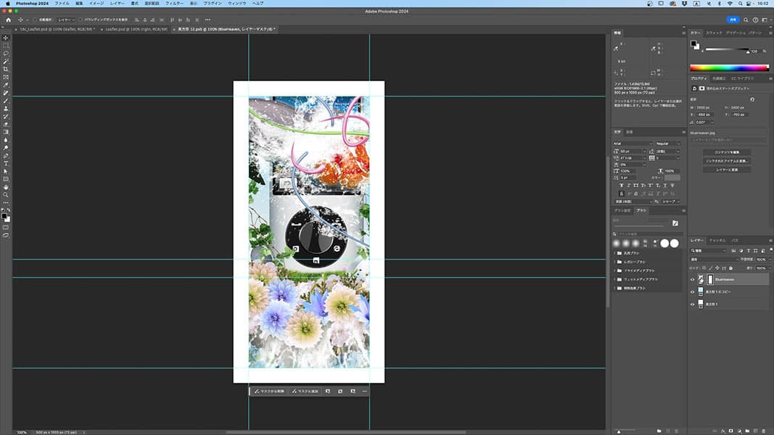The width and height of the screenshot is (774, 435).
Task: Click the Home icon in the options bar
Action: pyautogui.click(x=8, y=20)
